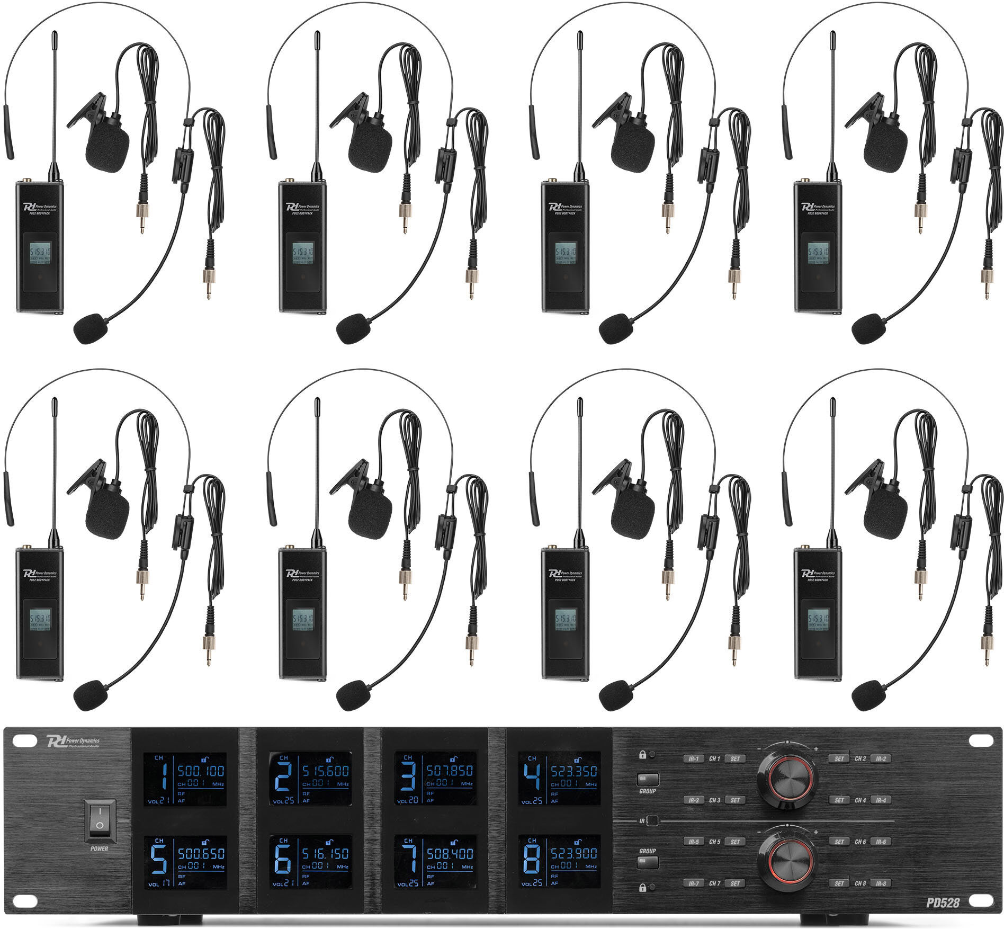The image size is (1004, 929).
Task: Hit the SET button for CH 3
Action: [x=735, y=800]
